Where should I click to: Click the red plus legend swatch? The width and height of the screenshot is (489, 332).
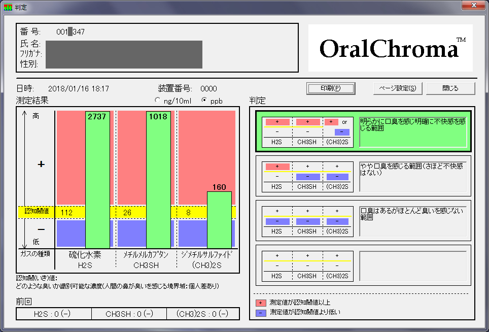[262, 303]
